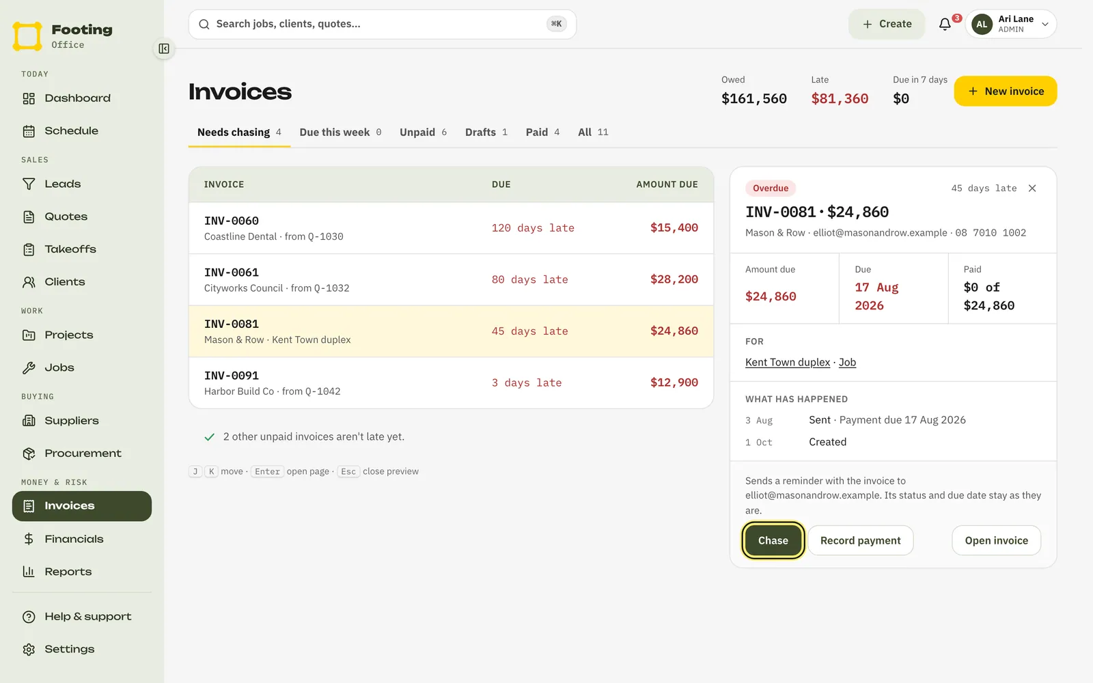Collapse the sidebar panel icon
1093x683 pixels.
[164, 48]
